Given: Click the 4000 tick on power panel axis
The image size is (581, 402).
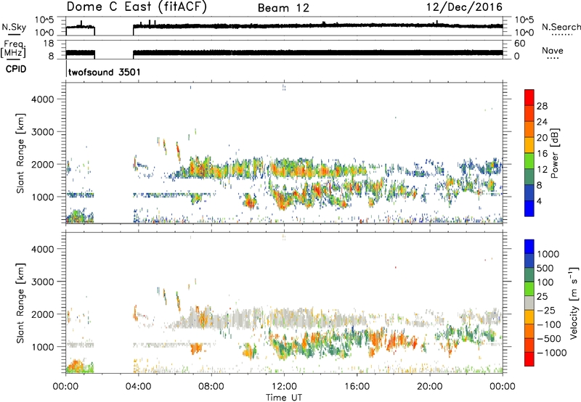Looking at the screenshot, I should (42, 99).
